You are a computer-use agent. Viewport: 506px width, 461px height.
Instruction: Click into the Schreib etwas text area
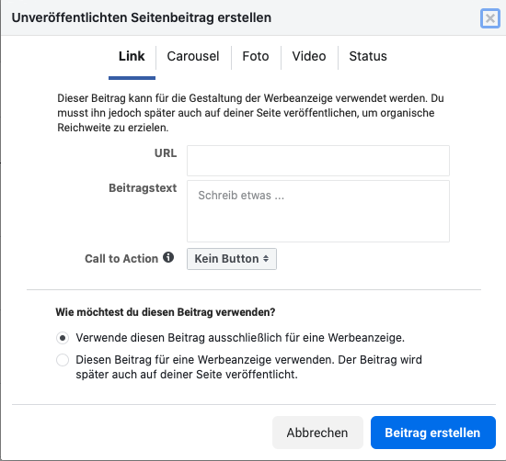(x=318, y=211)
